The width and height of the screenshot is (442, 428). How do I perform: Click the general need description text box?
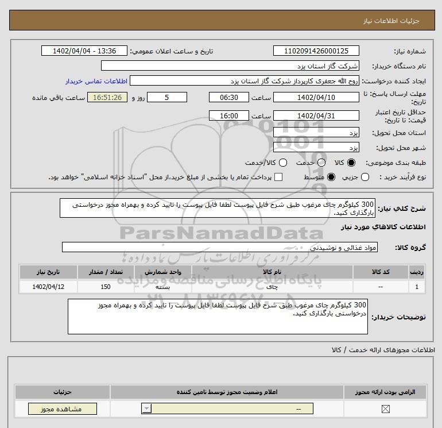[218, 208]
